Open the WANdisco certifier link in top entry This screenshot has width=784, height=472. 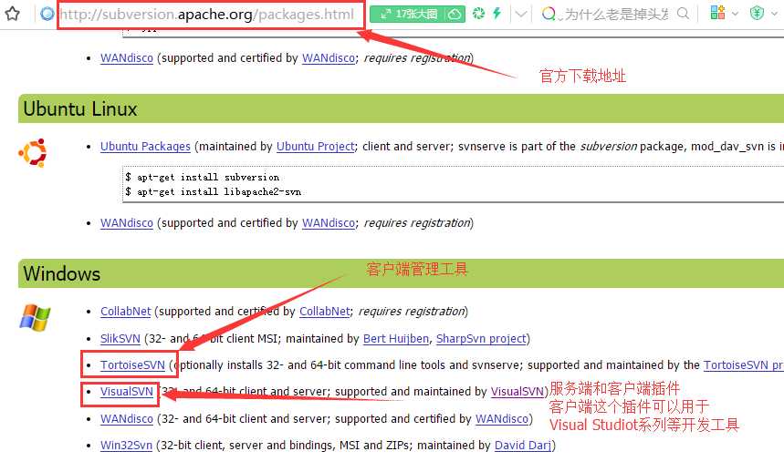329,58
